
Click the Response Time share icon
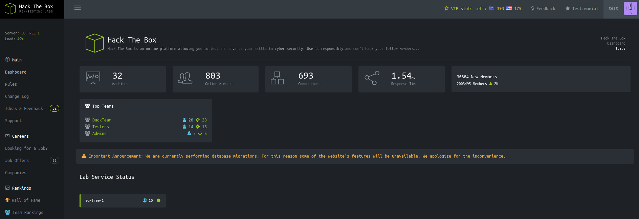(x=372, y=78)
